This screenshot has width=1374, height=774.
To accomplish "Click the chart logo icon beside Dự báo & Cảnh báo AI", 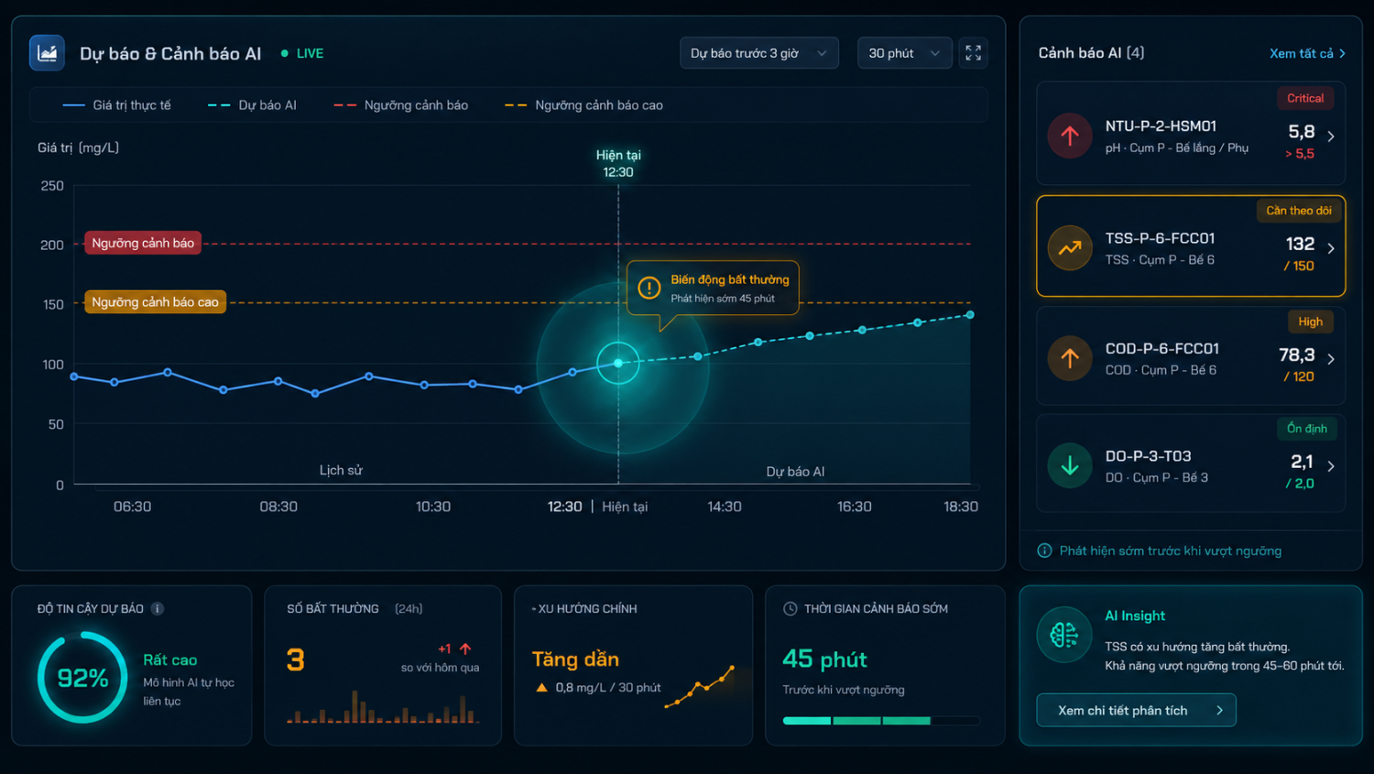I will [47, 53].
